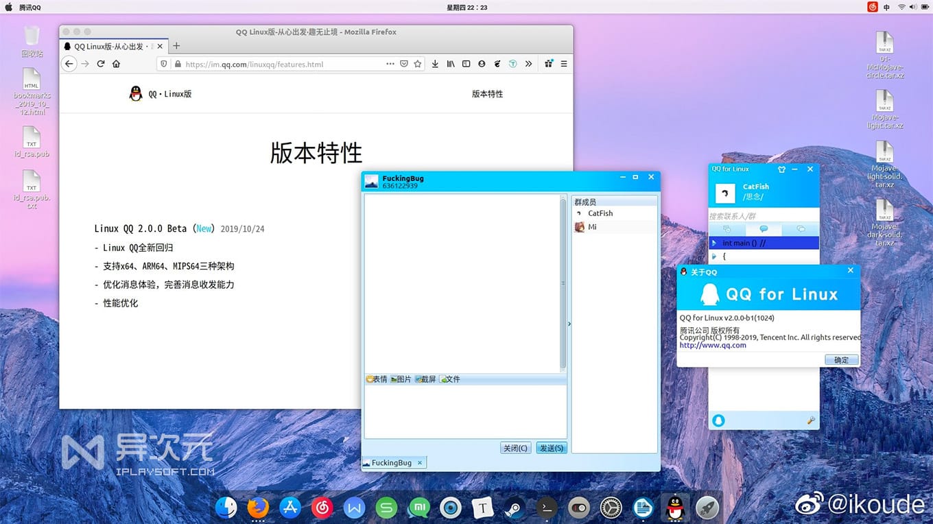The height and width of the screenshot is (524, 933).
Task: Toggle the Firefox sidebar panel
Action: pos(466,63)
